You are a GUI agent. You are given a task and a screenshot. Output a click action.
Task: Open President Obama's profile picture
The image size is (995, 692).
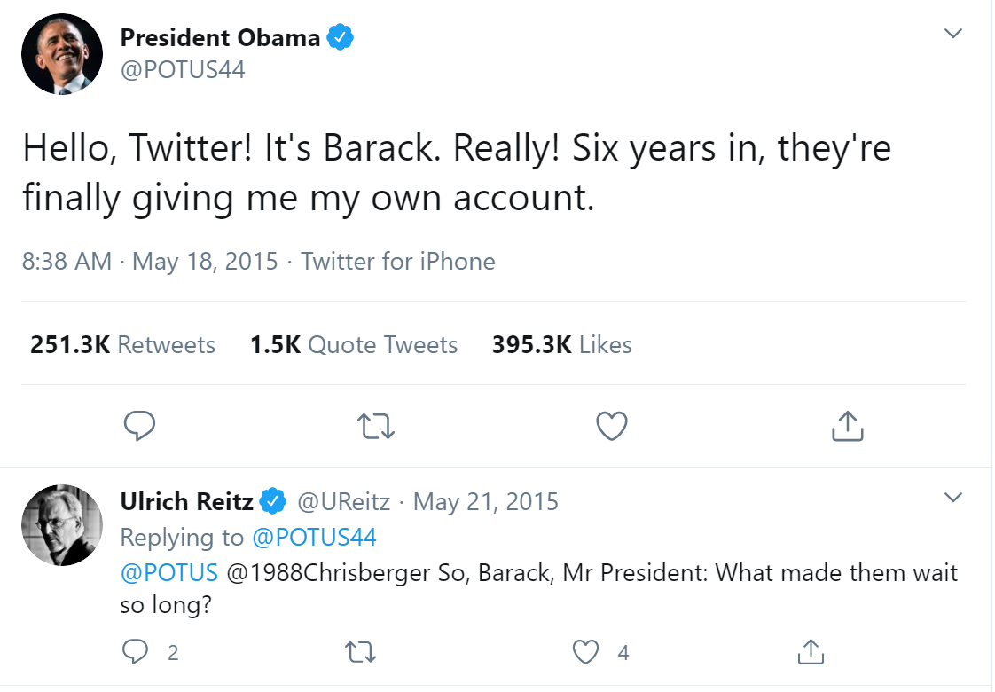pos(62,54)
